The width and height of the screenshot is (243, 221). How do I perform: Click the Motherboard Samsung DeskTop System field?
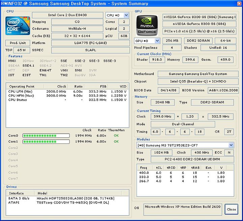tap(198, 74)
